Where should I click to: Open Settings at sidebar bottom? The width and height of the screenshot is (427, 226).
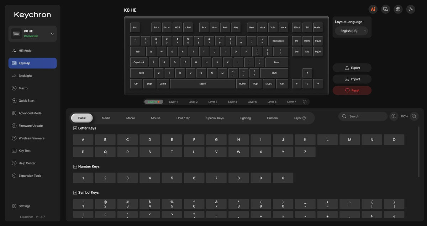[x=32, y=206]
